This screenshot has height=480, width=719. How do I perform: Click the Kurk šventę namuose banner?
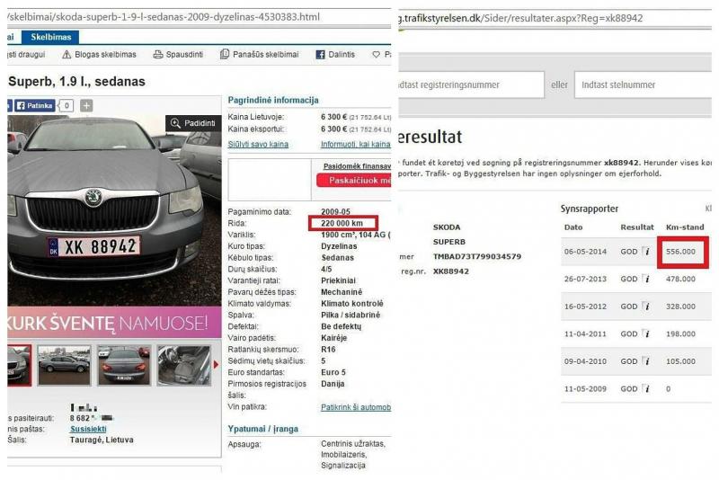114,323
